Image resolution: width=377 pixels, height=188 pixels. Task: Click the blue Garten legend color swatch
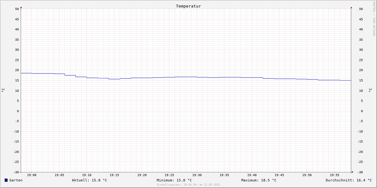click(x=6, y=180)
